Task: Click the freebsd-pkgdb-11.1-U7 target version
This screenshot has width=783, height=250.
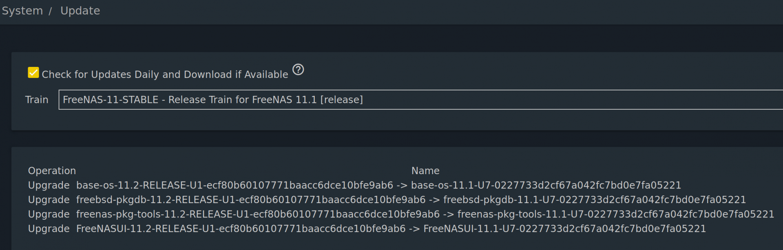Action: tap(594, 200)
